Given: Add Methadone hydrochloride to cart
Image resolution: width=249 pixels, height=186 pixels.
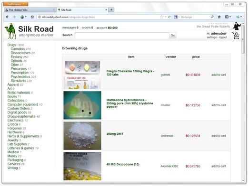Looking at the screenshot, I should pos(219,105).
